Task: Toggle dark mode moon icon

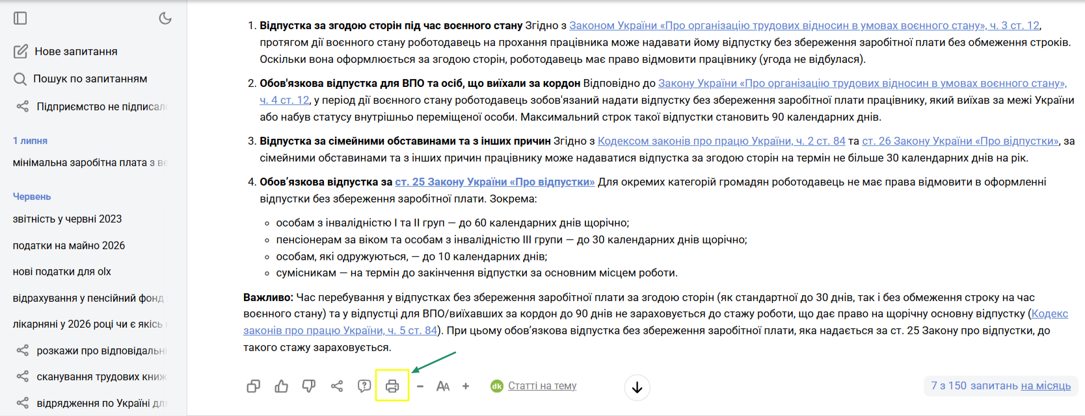Action: coord(165,18)
